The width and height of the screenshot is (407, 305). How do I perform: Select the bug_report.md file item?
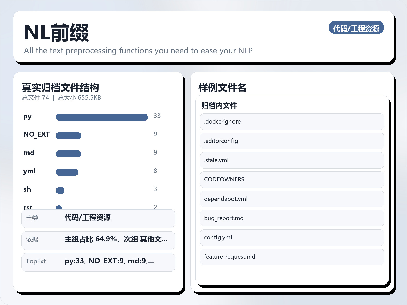[292, 218]
